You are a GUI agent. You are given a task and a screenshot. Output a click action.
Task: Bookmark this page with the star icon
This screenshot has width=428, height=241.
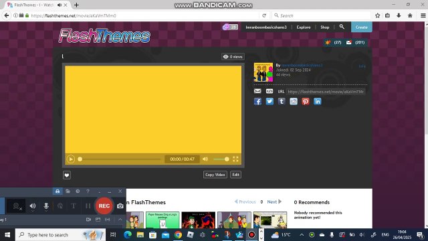pyautogui.click(x=377, y=15)
